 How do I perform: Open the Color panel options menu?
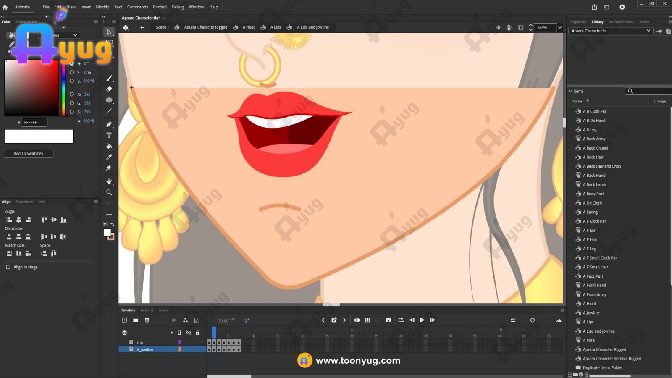[x=96, y=22]
